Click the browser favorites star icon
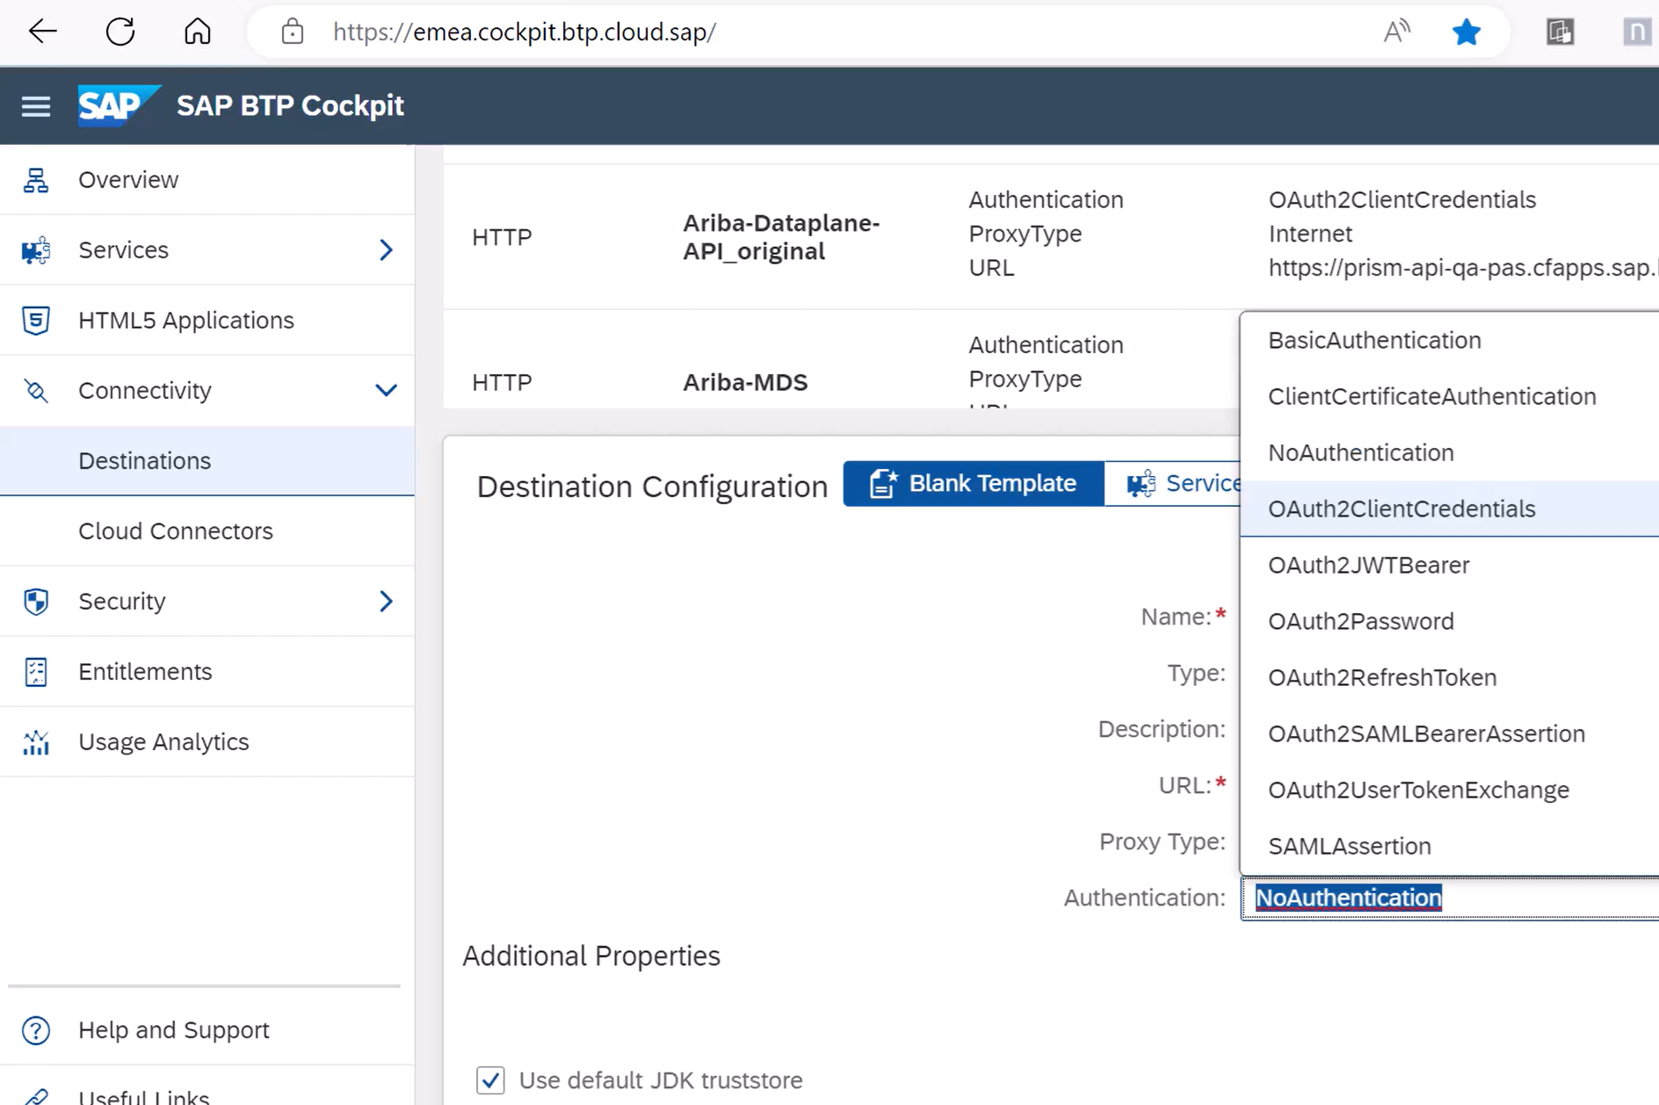 (1466, 32)
